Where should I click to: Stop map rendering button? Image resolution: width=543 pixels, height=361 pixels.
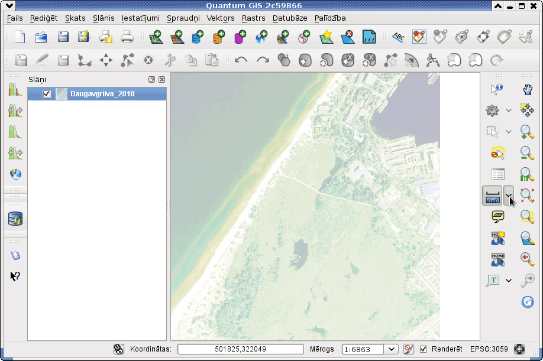click(409, 349)
